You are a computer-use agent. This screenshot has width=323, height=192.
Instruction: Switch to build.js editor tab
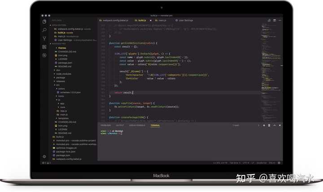pos(140,20)
